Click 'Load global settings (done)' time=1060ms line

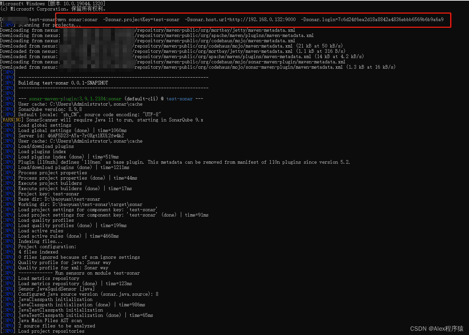click(x=64, y=130)
